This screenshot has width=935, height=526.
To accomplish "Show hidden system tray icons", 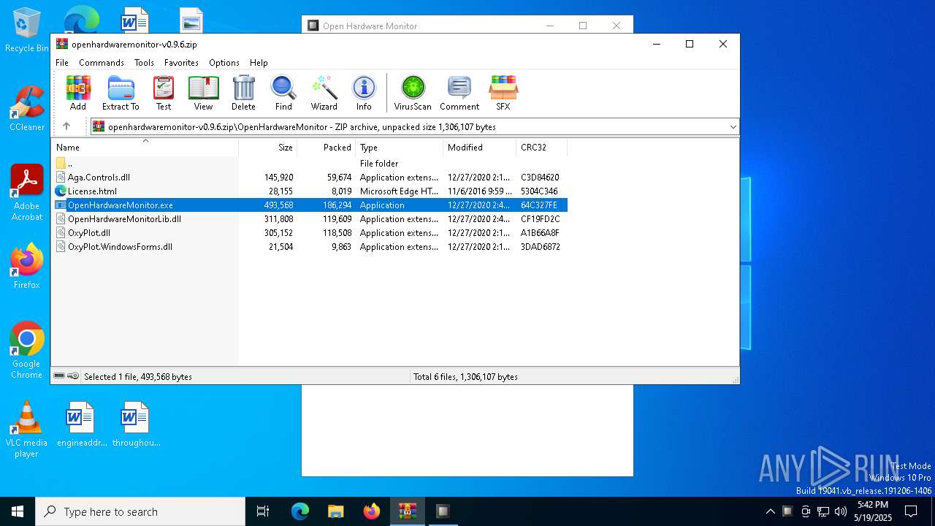I will tap(770, 511).
